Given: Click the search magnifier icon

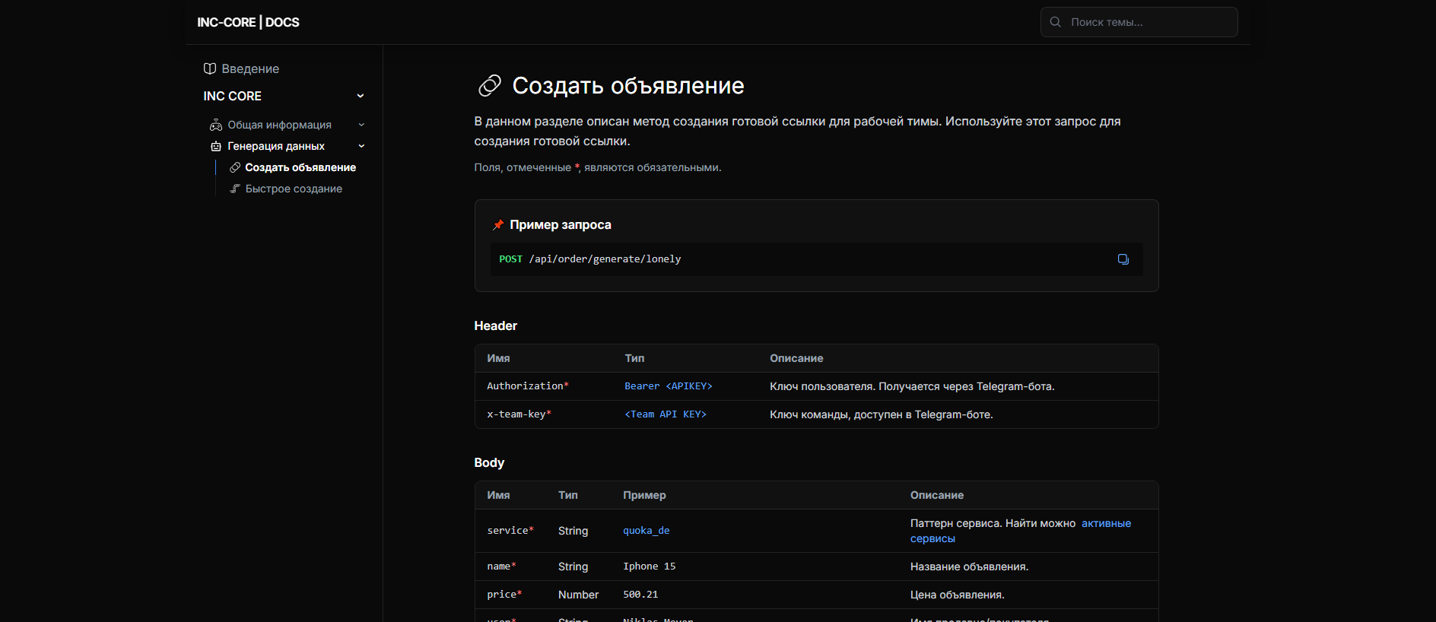Looking at the screenshot, I should (x=1056, y=22).
